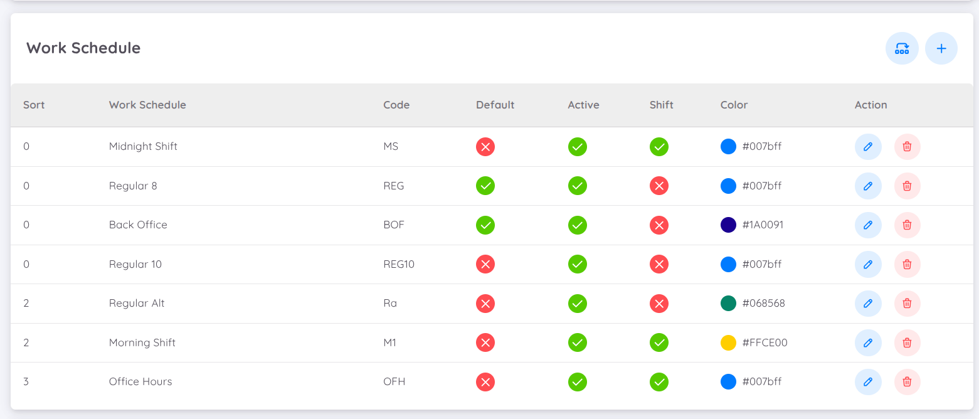The height and width of the screenshot is (419, 979).
Task: Disable Active status for Back Office
Action: (577, 225)
